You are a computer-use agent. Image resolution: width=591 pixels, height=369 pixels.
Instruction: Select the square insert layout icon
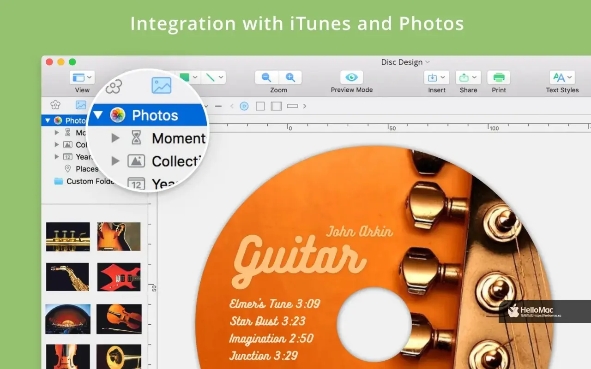click(x=260, y=106)
